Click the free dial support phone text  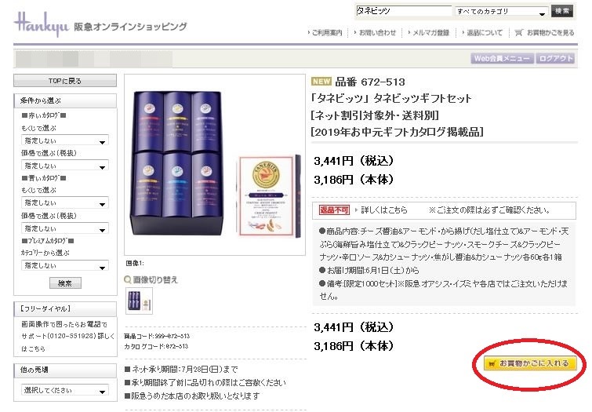tap(67, 336)
